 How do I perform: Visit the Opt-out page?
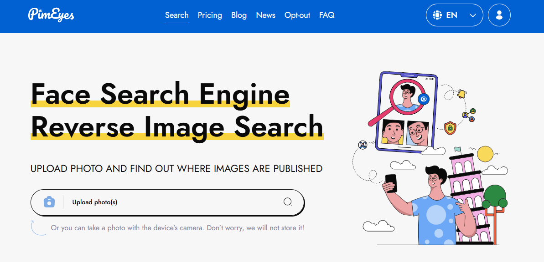(x=297, y=15)
